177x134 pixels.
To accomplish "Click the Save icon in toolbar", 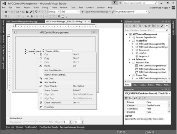I will (27, 12).
